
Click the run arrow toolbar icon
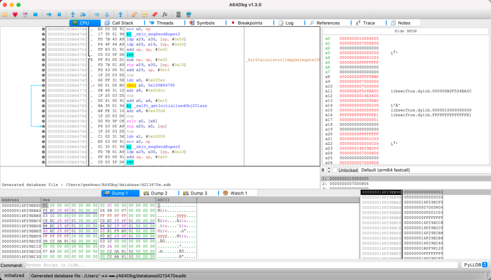[x=49, y=14]
